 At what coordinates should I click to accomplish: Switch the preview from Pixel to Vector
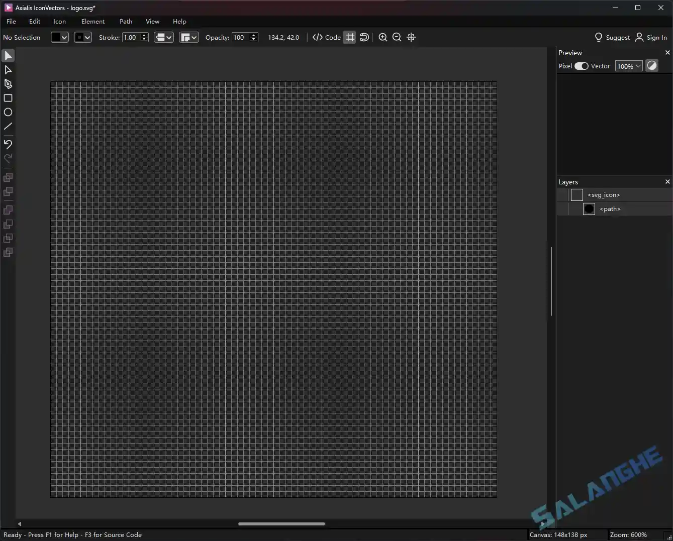click(582, 66)
